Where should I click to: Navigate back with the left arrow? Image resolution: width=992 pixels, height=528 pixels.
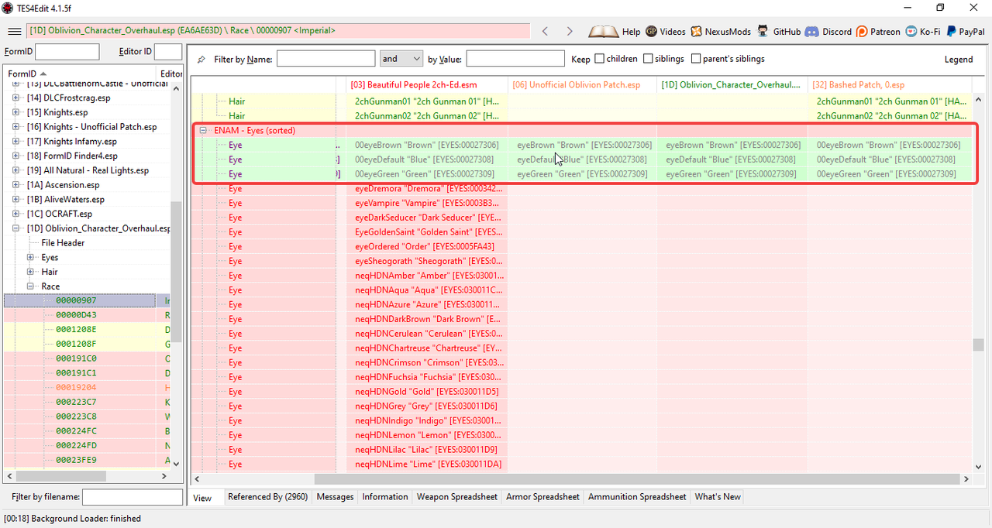545,32
